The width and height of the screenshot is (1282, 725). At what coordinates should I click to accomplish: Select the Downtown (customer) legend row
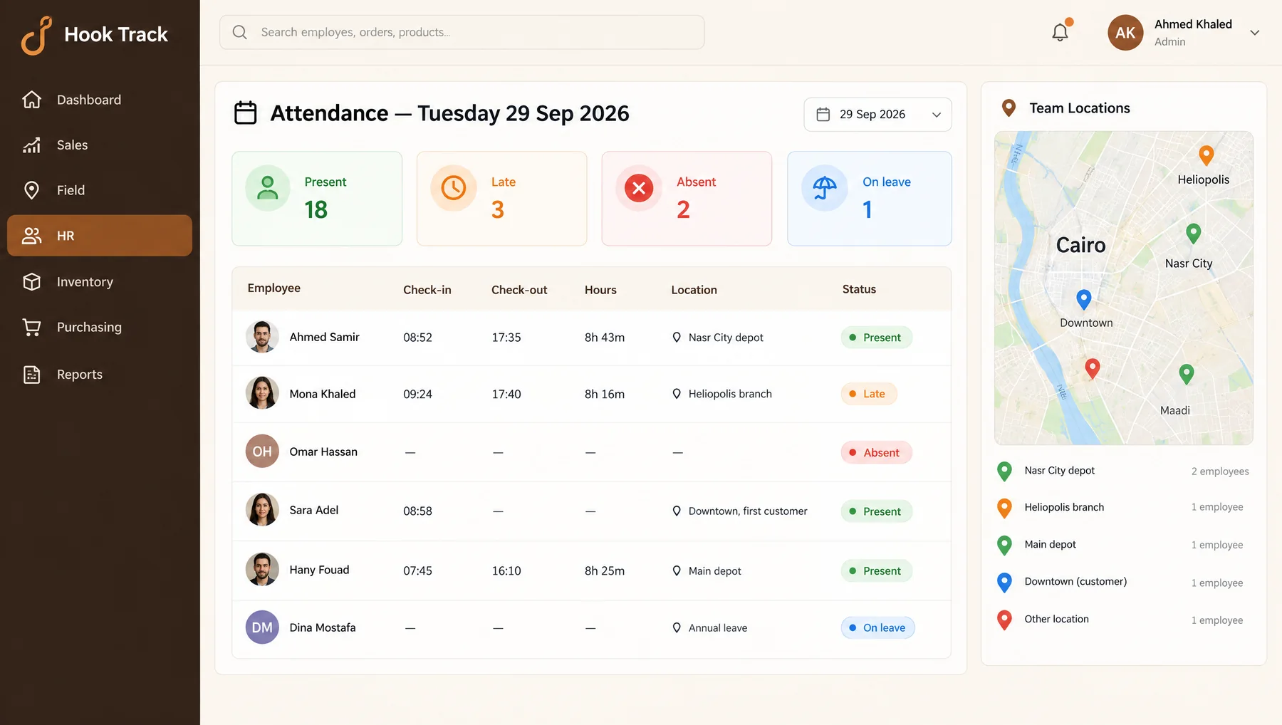(1123, 582)
